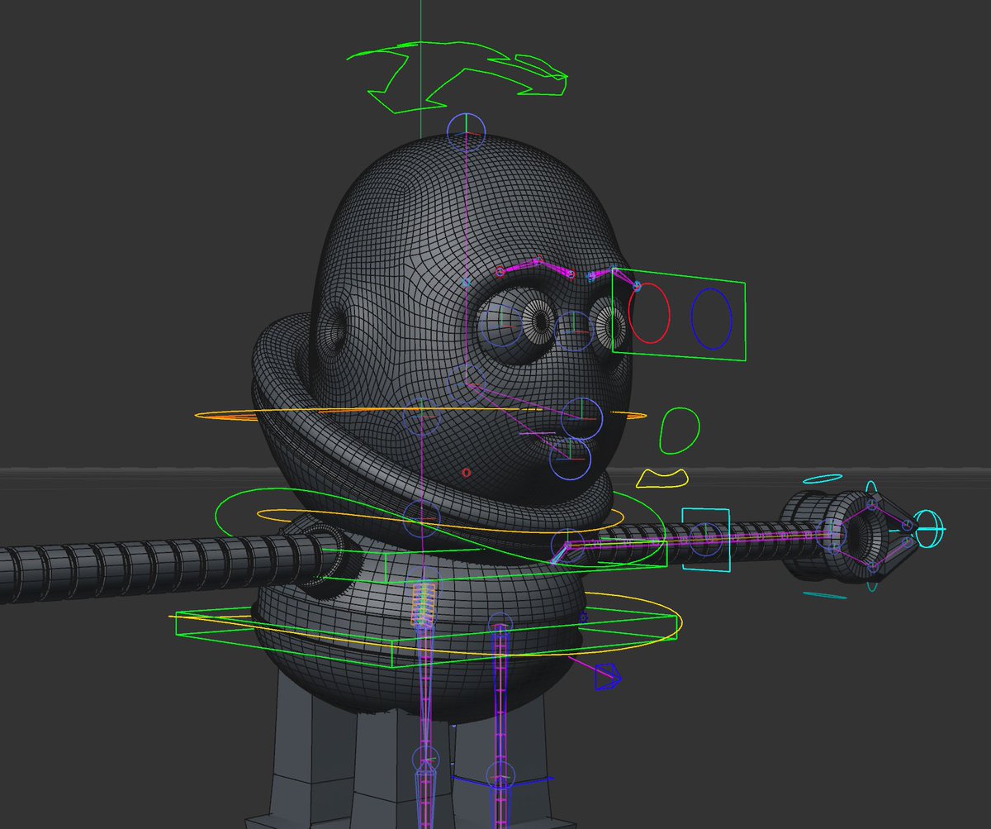Select the cyan square control on the right arm
This screenshot has height=829, width=991.
pyautogui.click(x=706, y=541)
